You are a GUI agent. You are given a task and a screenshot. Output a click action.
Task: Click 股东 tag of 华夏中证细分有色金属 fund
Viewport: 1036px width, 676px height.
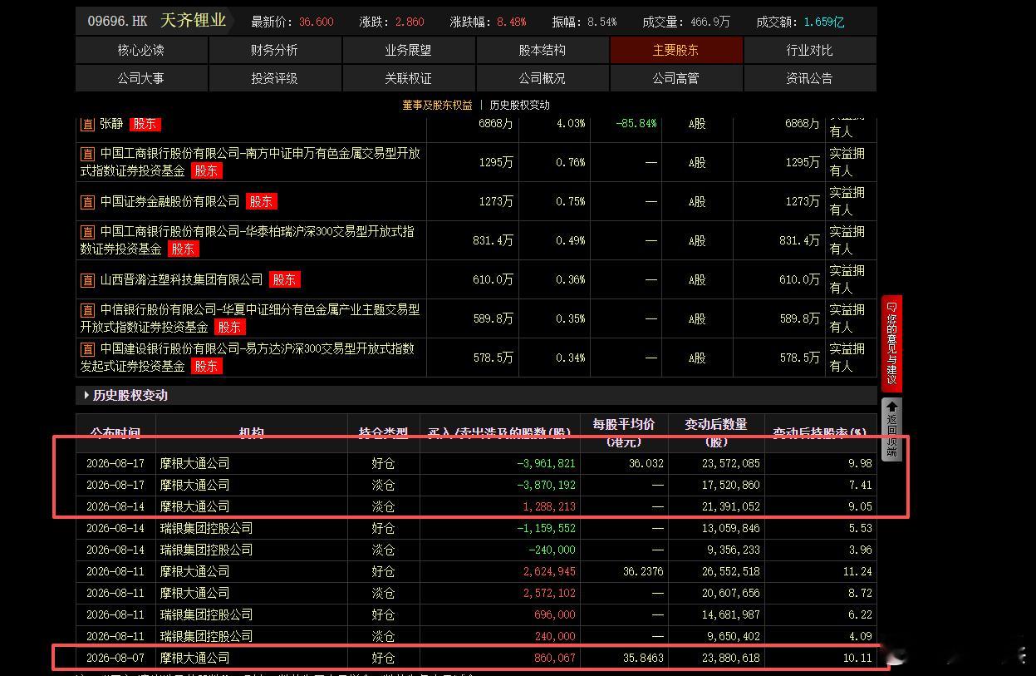[x=229, y=327]
